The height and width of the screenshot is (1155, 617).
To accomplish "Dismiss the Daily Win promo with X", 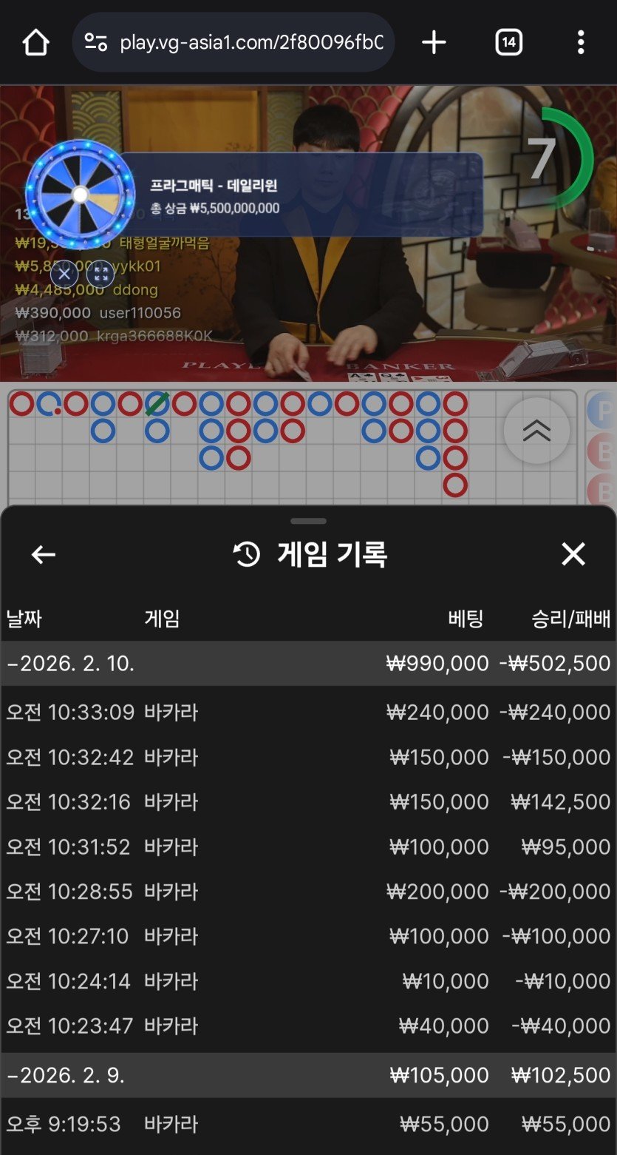I will coord(64,274).
